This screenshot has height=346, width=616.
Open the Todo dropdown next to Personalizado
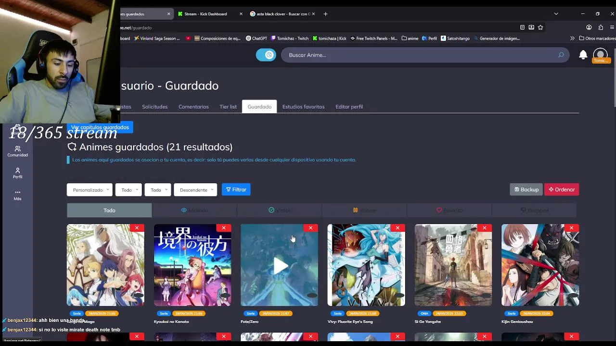click(x=128, y=190)
